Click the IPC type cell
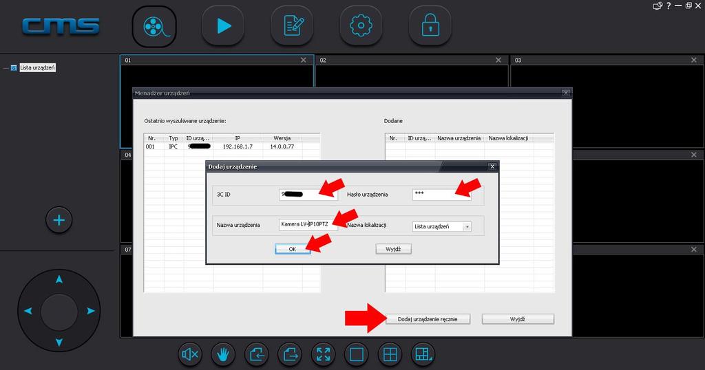705x370 pixels. pos(173,147)
